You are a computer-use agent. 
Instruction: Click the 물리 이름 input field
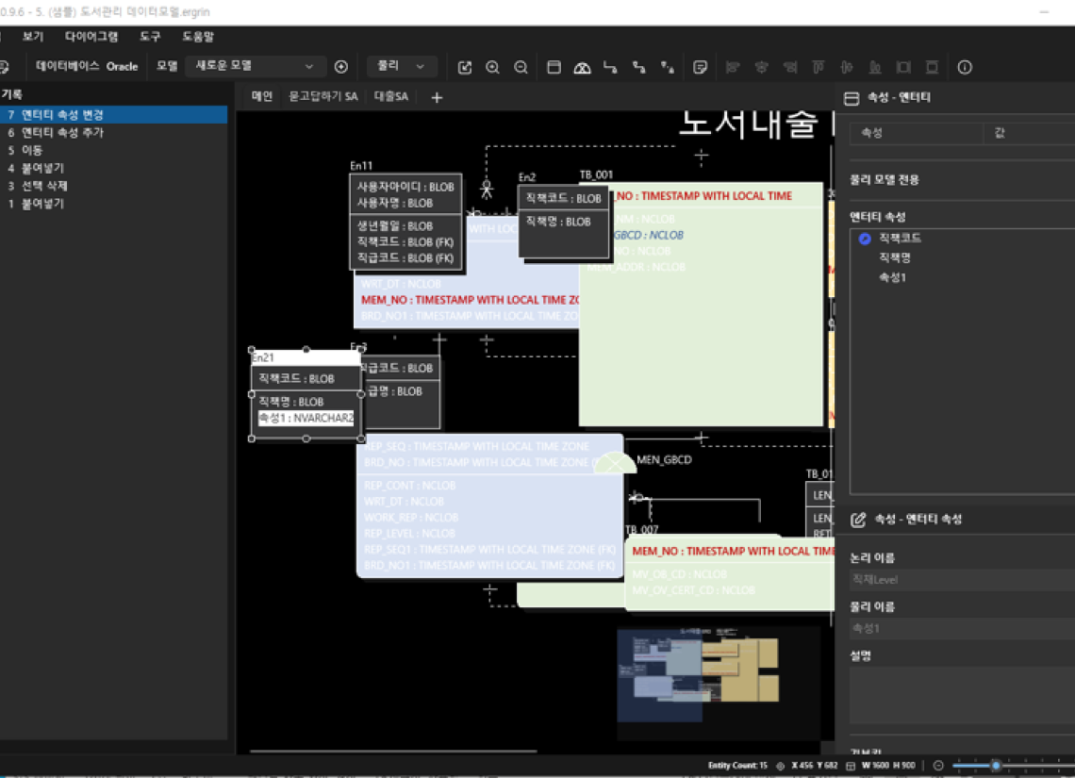click(962, 629)
